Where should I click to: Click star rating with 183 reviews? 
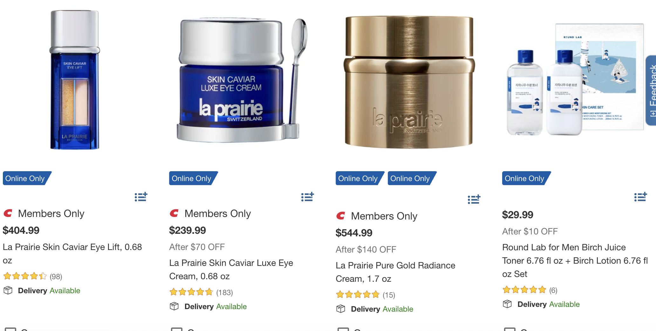(x=191, y=292)
